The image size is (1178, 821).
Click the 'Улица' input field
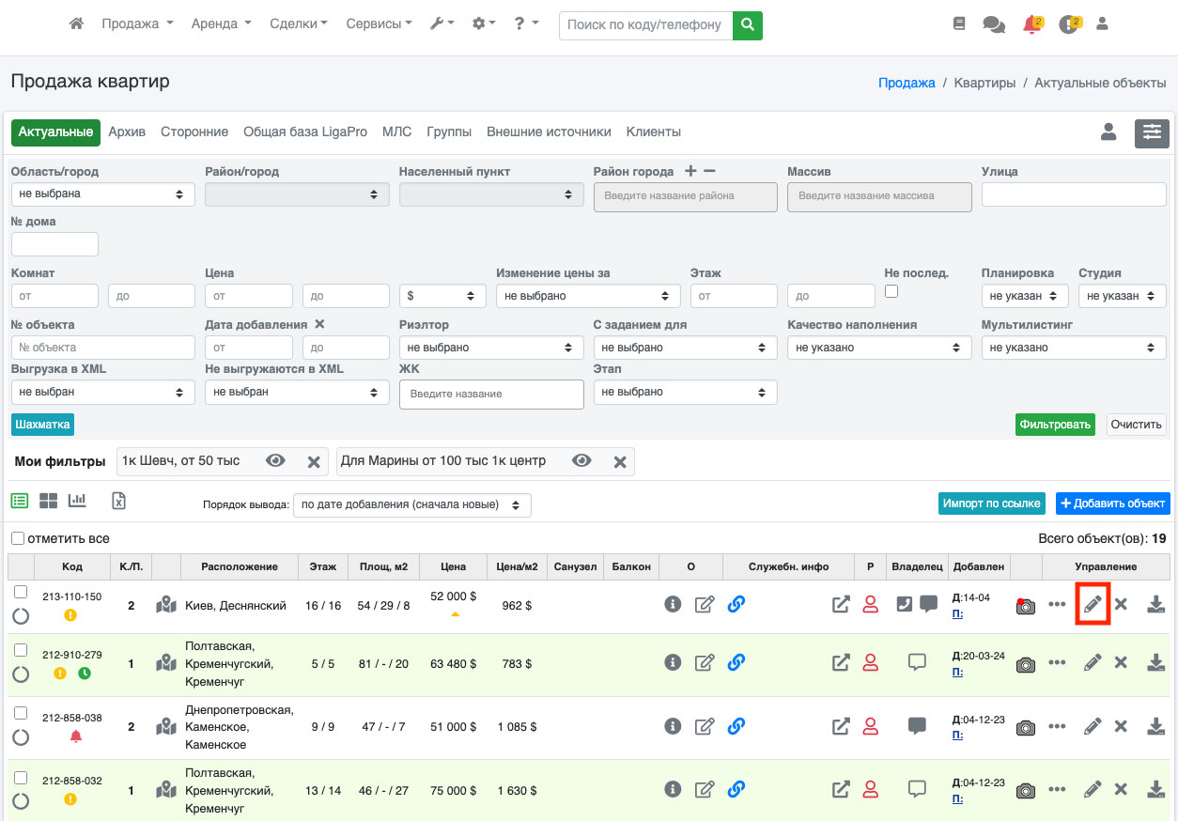(1073, 194)
